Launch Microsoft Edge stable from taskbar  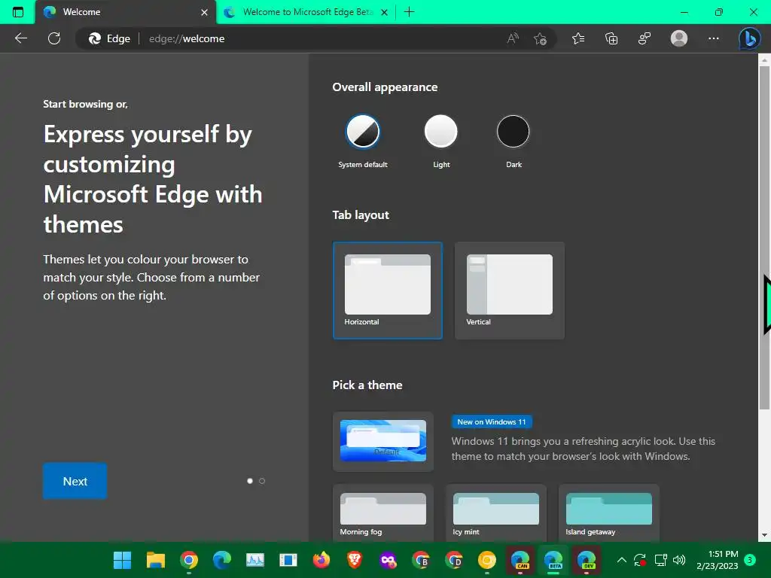pos(222,560)
